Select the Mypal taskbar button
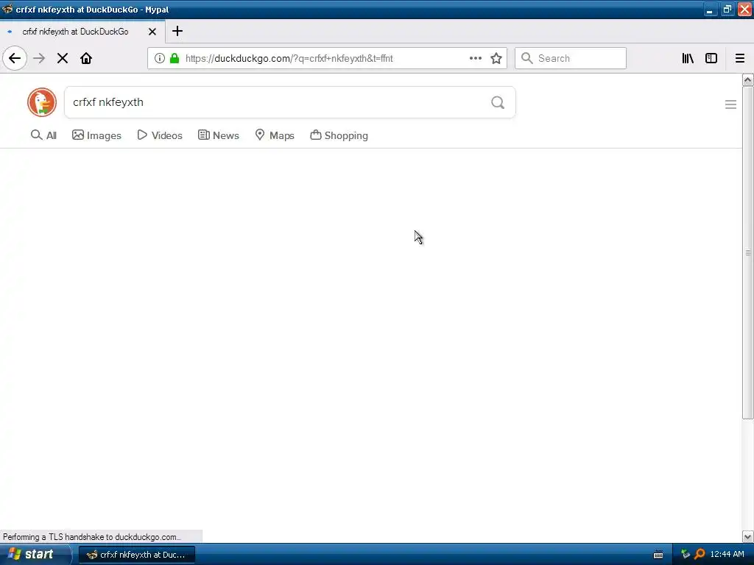 coord(137,555)
